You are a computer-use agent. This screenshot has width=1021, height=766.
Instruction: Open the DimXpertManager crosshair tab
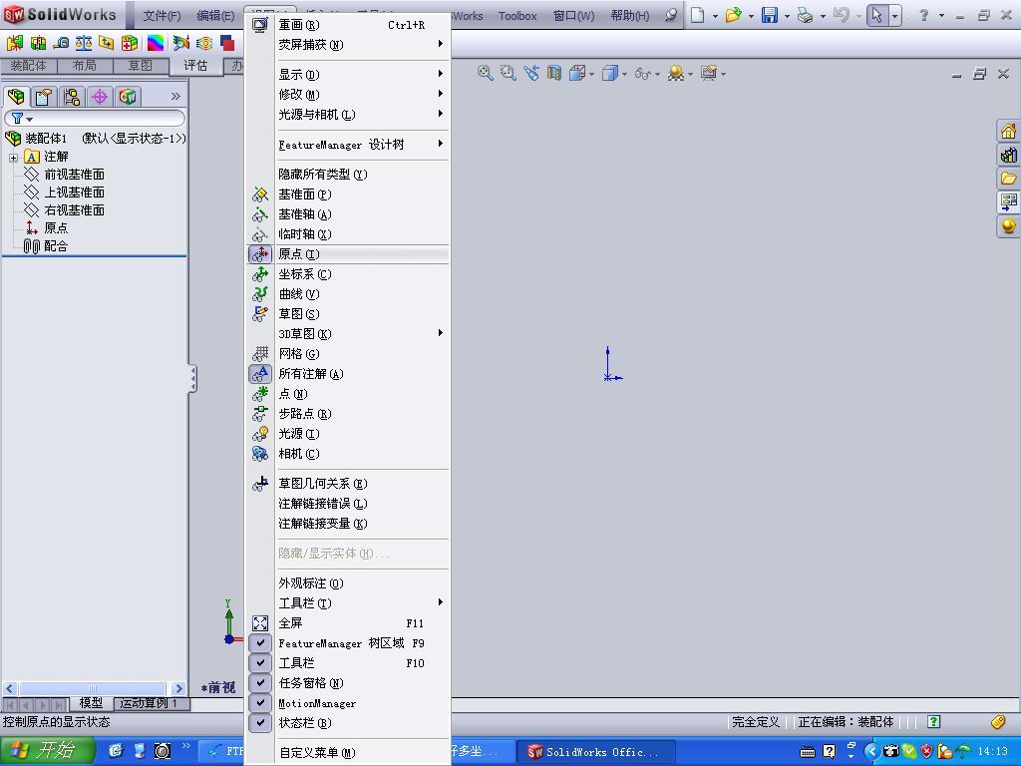(100, 97)
